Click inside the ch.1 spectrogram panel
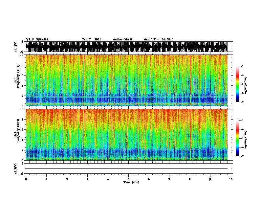 [127, 80]
